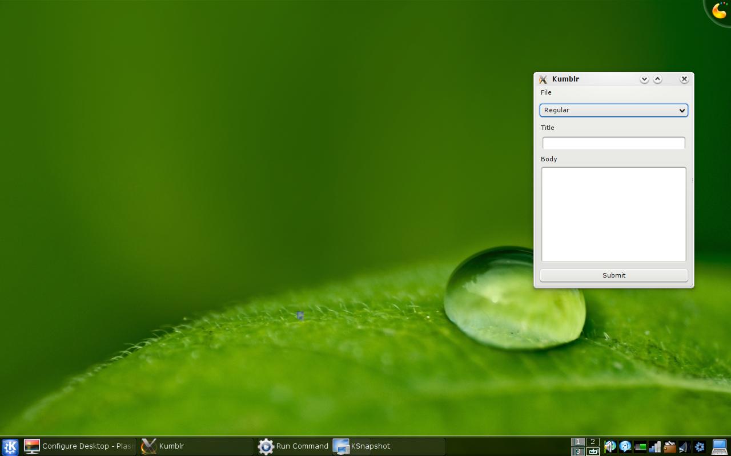Image resolution: width=731 pixels, height=456 pixels.
Task: Switch to virtual desktop 4 in pager
Action: 593,451
